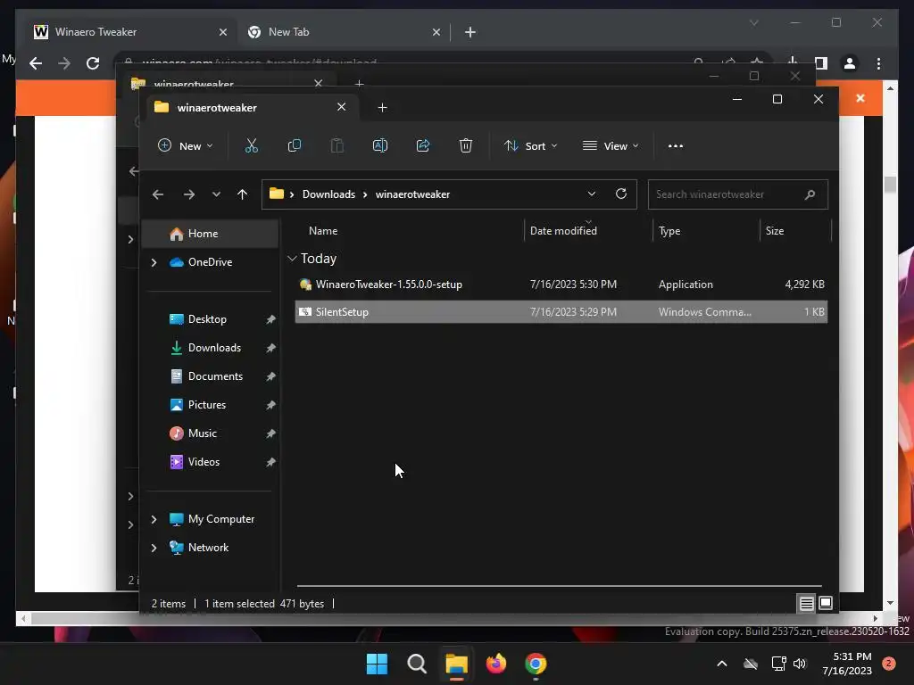Click the Cut scissors icon in the toolbar
This screenshot has height=685, width=914.
tap(251, 145)
